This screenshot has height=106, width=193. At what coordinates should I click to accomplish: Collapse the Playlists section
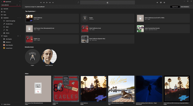(20, 36)
